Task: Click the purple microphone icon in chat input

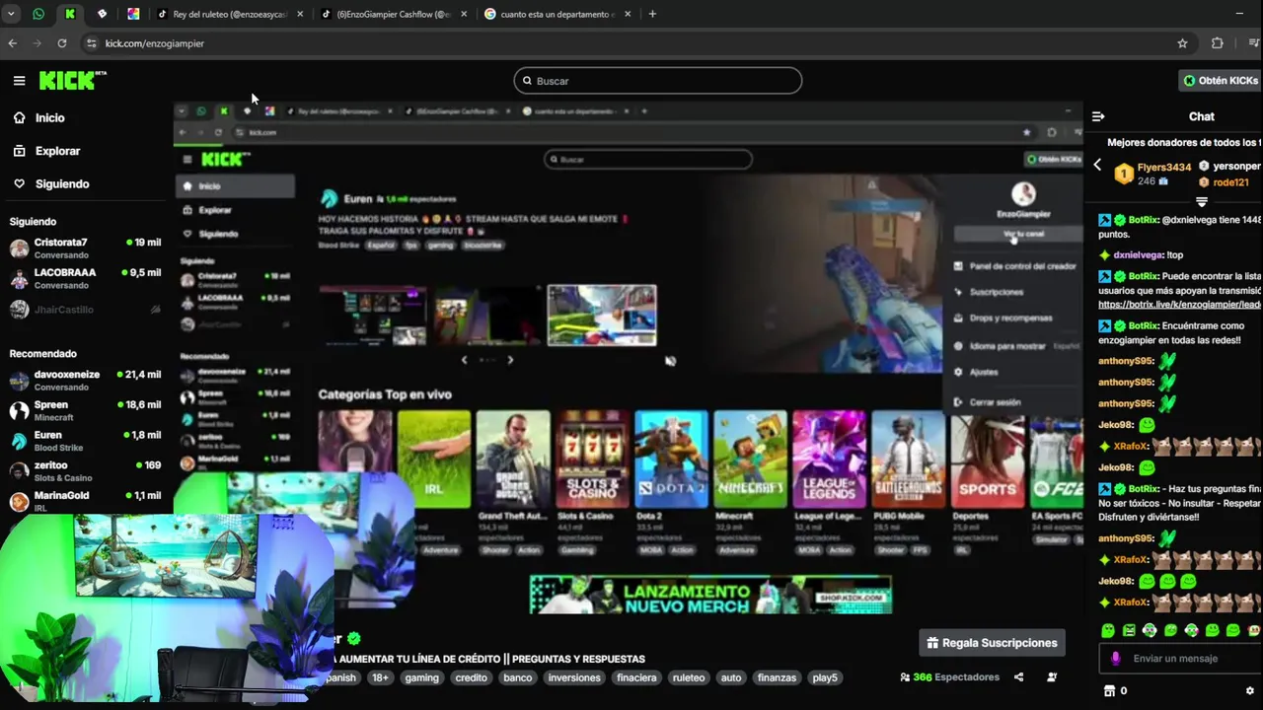Action: pyautogui.click(x=1116, y=659)
